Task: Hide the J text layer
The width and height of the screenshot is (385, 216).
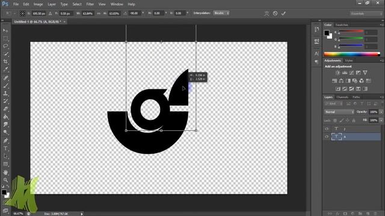Action: pyautogui.click(x=327, y=128)
